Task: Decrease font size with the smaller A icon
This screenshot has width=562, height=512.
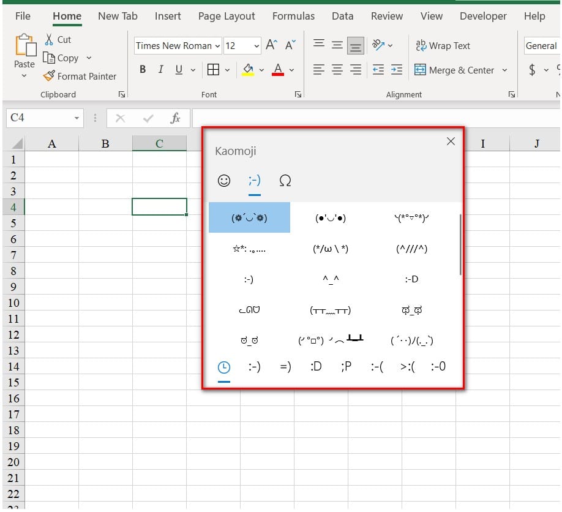Action: click(x=290, y=45)
